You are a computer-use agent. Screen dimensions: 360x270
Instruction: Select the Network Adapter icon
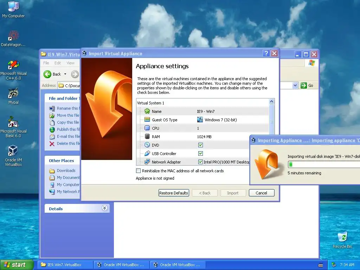(147, 162)
